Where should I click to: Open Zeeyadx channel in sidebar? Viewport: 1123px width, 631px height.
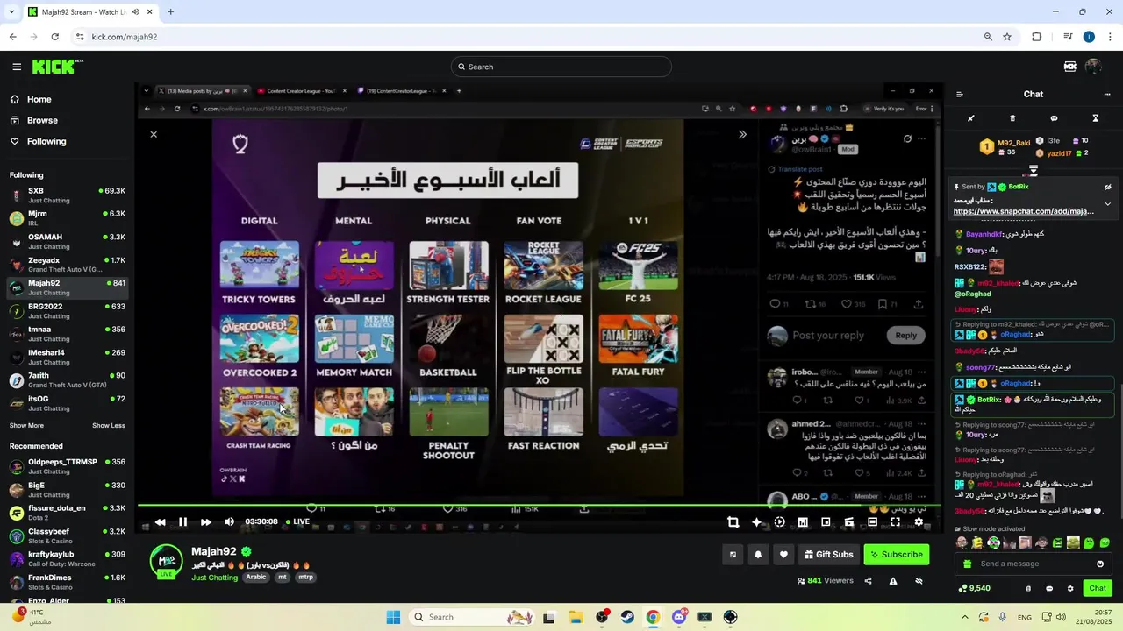[x=68, y=265]
